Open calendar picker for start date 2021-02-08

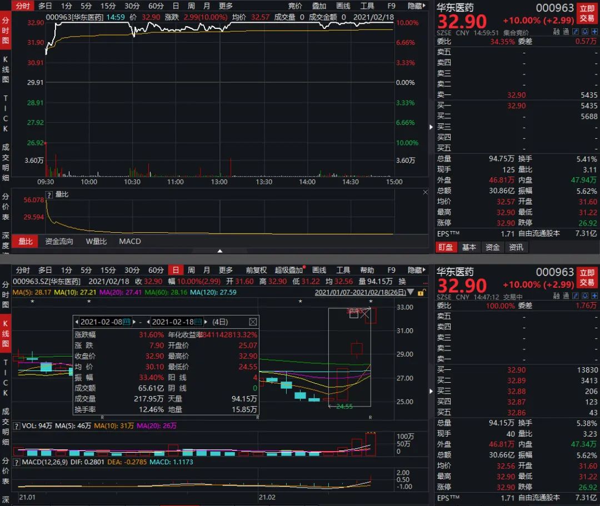[x=126, y=322]
